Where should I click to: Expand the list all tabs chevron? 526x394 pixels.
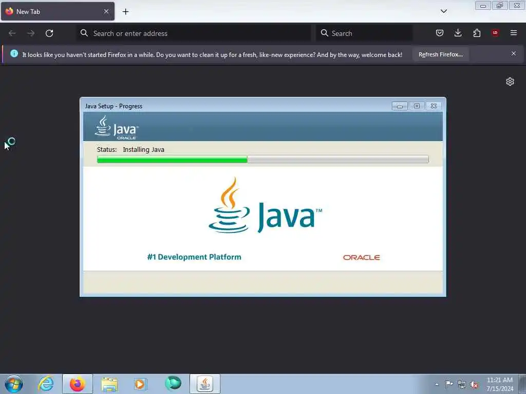[x=443, y=11]
